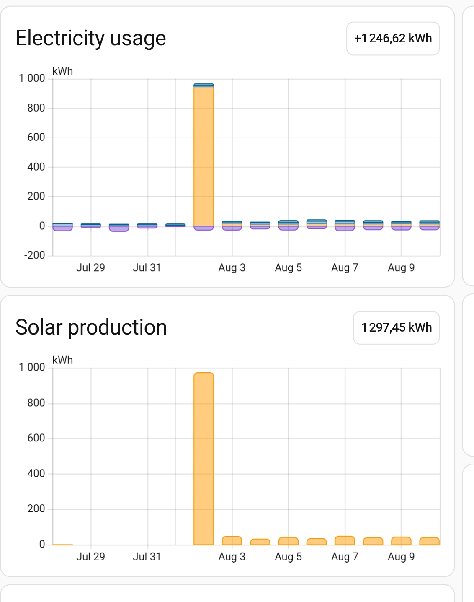The height and width of the screenshot is (602, 474).
Task: Click the Jul 31 bar in Electricity usage
Action: click(147, 226)
